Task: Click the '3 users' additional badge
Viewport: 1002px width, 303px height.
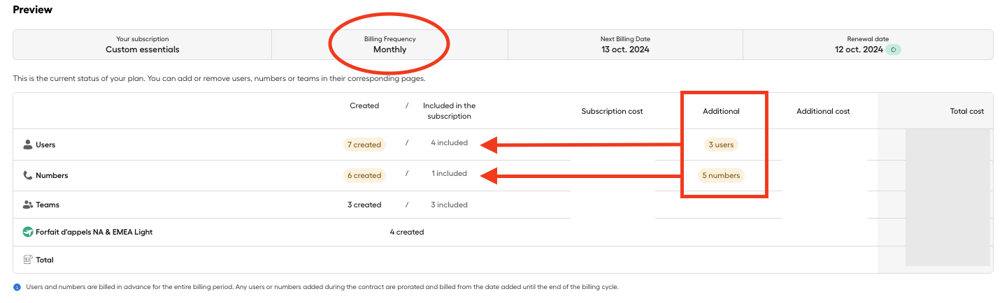Action: pyautogui.click(x=721, y=145)
